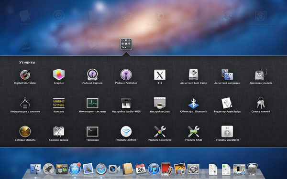This screenshot has height=179, width=287.
Task: Launch Снимок экрана utility
Action: (59, 132)
